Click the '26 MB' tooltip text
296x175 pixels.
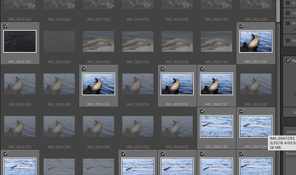click(275, 148)
